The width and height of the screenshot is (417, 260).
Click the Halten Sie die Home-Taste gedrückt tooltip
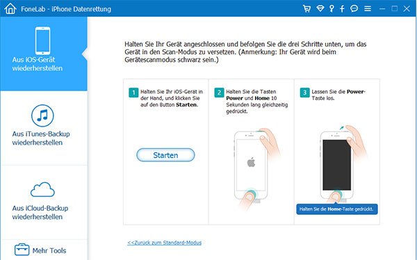pyautogui.click(x=337, y=209)
